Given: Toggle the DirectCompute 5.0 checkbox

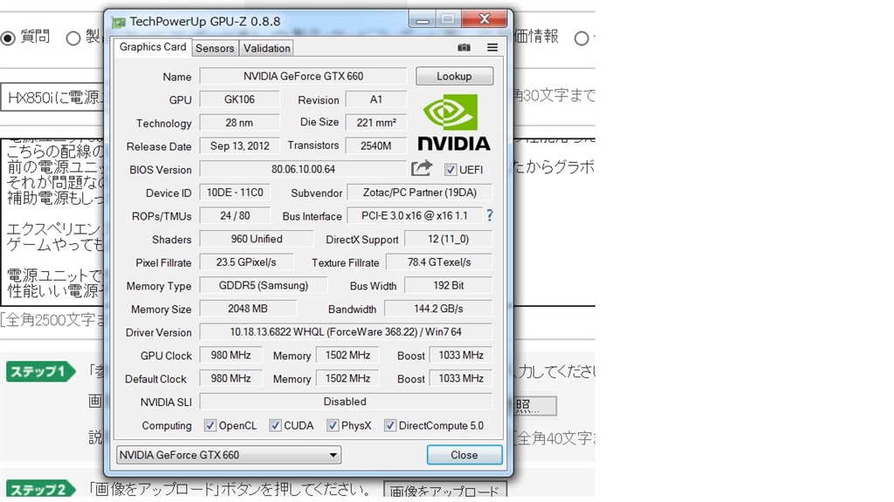Looking at the screenshot, I should click(x=390, y=425).
